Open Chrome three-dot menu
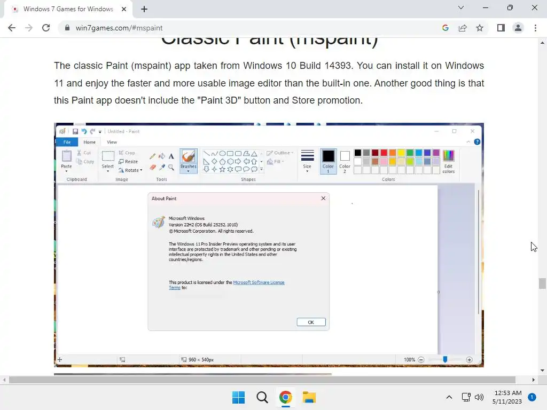 pos(535,28)
